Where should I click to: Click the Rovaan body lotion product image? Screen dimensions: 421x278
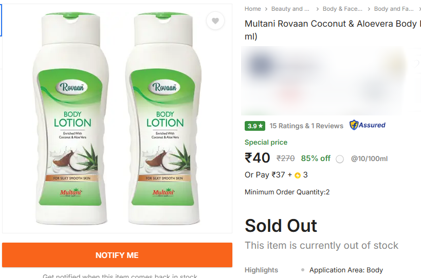click(x=117, y=118)
